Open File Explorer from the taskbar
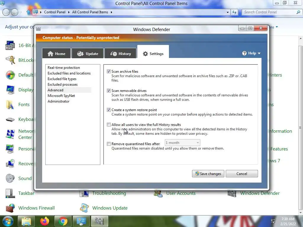Image resolution: width=303 pixels, height=227 pixels. 26,221
